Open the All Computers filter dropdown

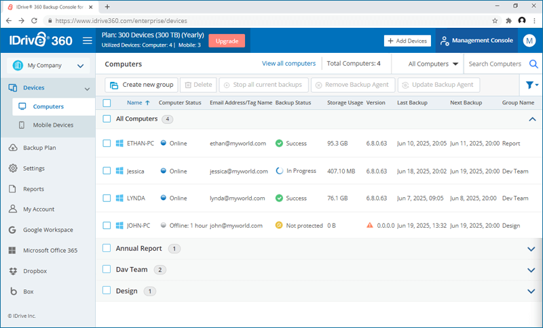(x=433, y=64)
